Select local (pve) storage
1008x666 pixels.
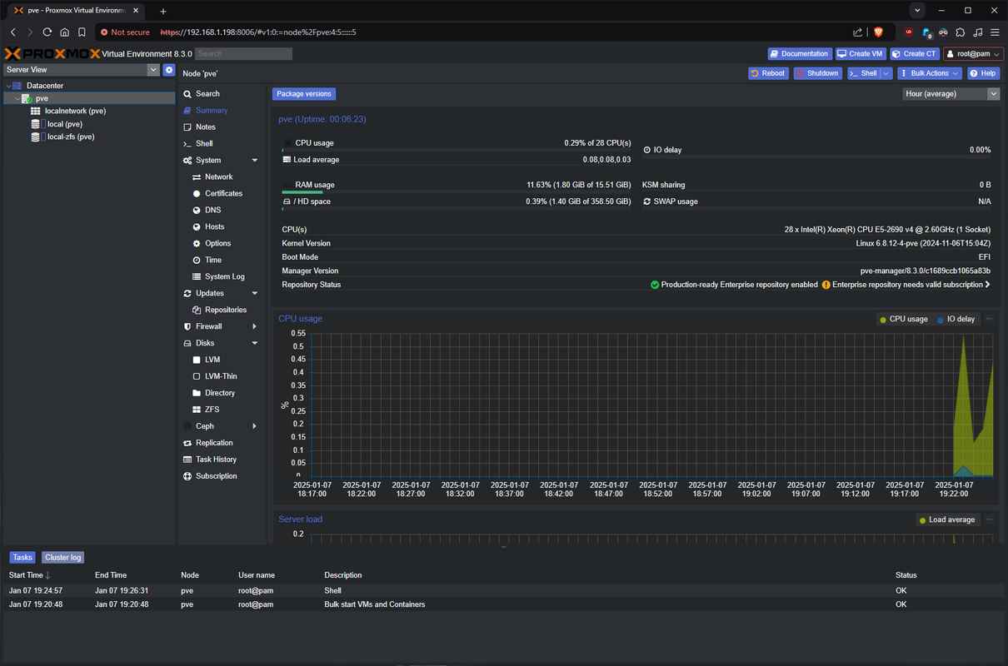click(64, 124)
